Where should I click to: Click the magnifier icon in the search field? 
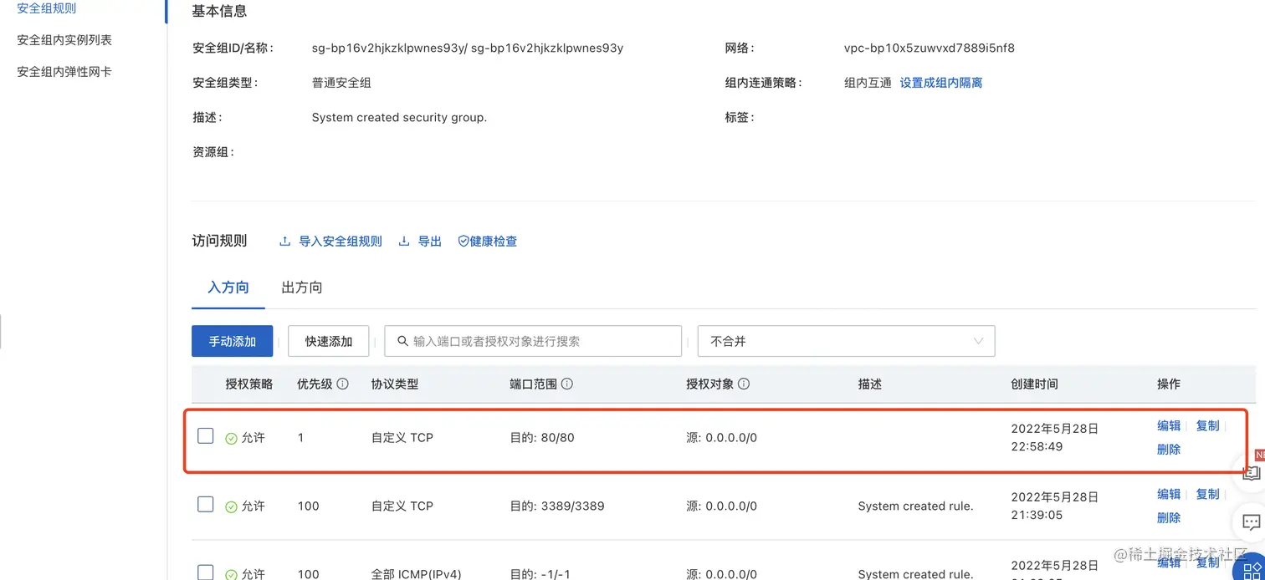coord(402,341)
